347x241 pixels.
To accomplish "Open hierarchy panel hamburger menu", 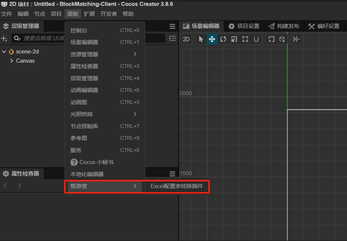I will (x=172, y=26).
